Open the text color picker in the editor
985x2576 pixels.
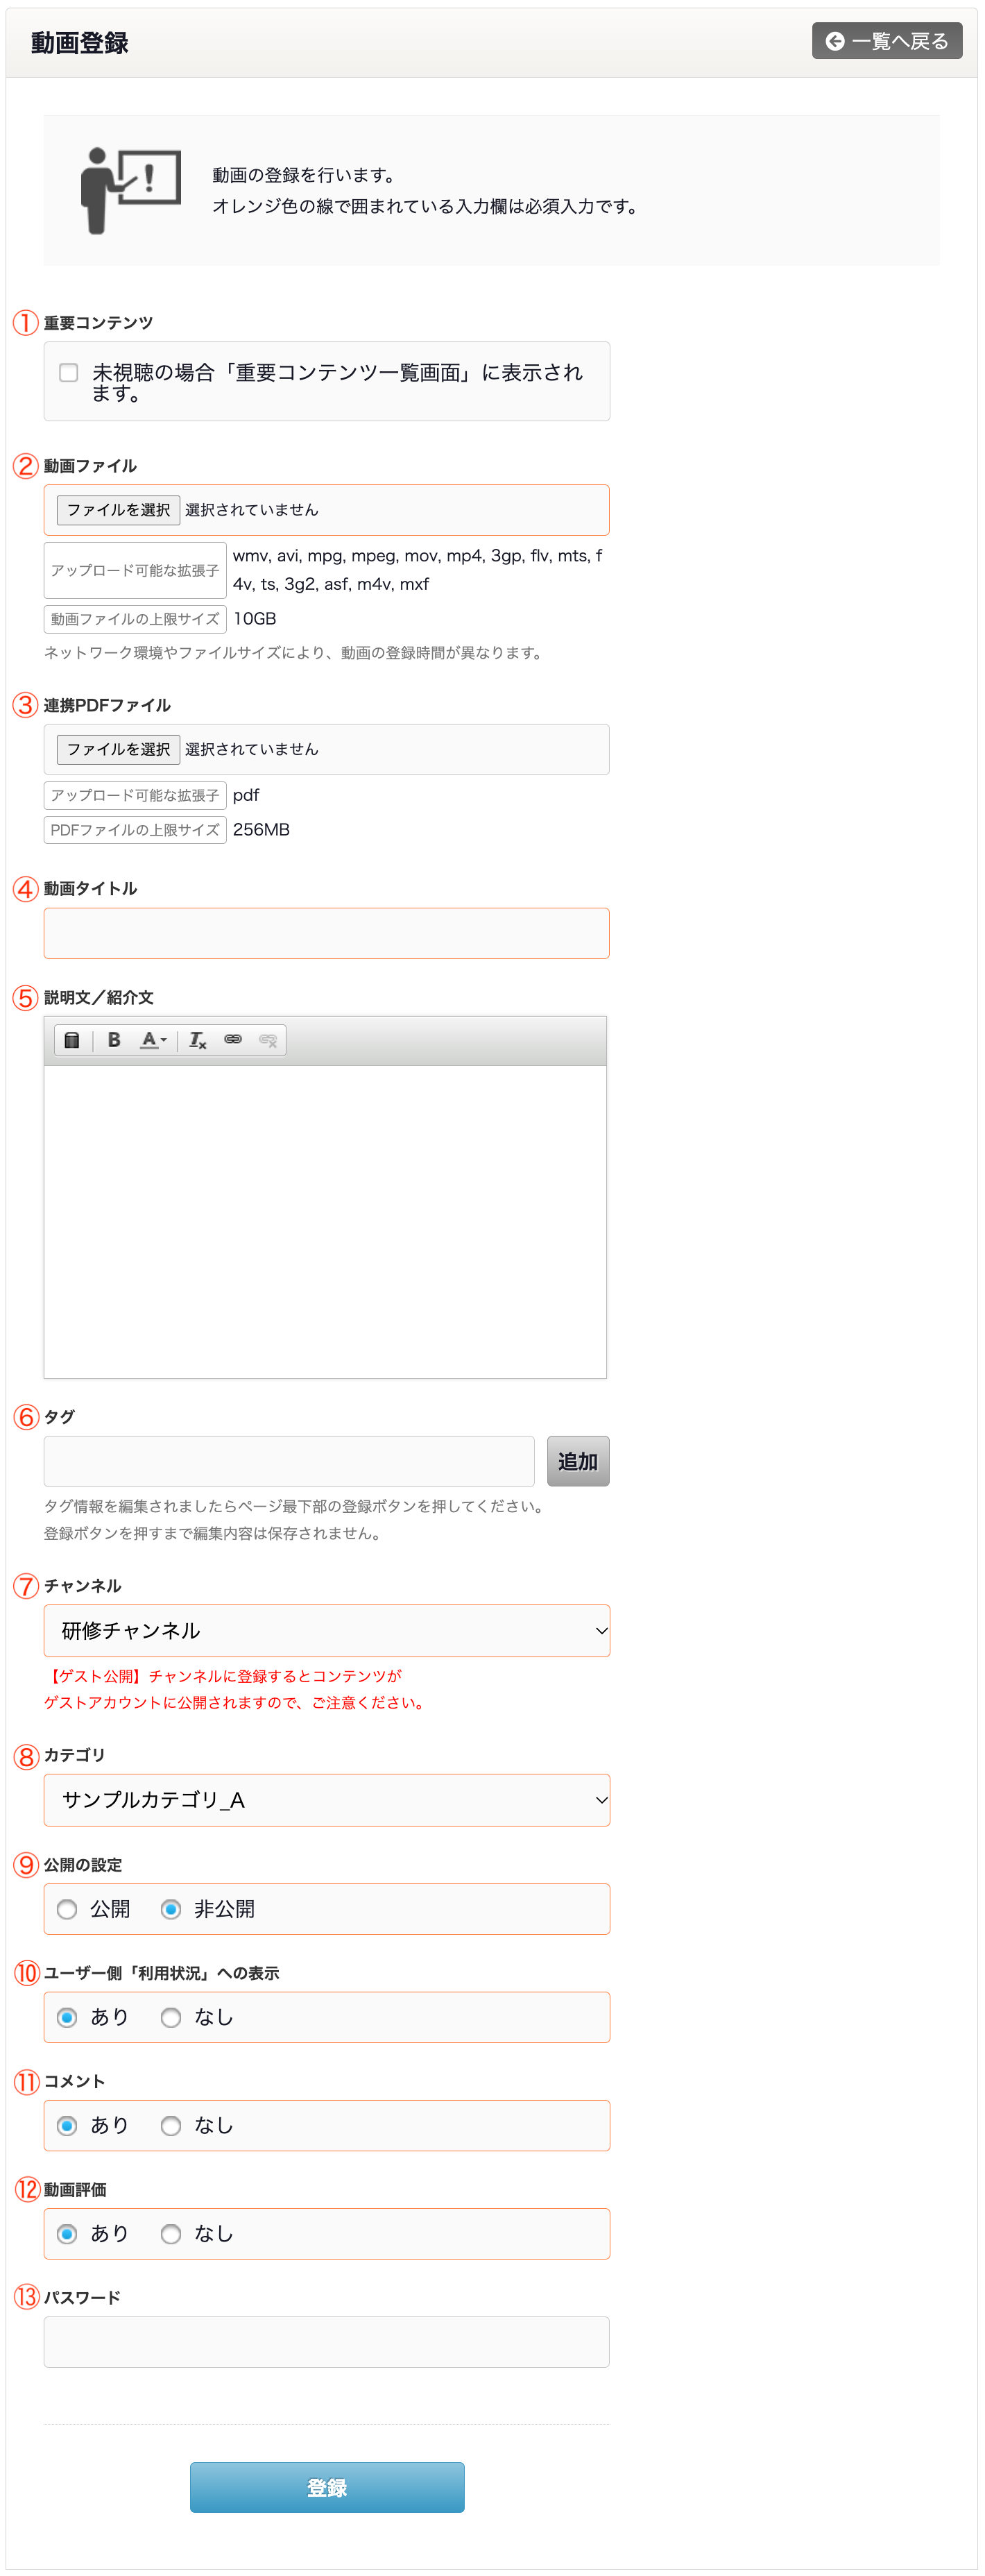153,1040
